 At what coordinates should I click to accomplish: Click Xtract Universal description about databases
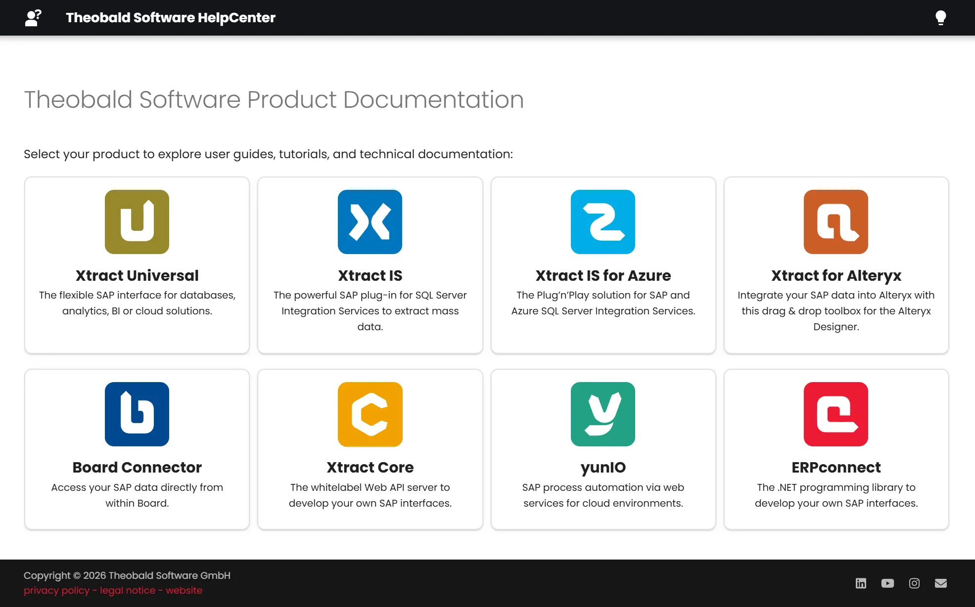coord(137,303)
